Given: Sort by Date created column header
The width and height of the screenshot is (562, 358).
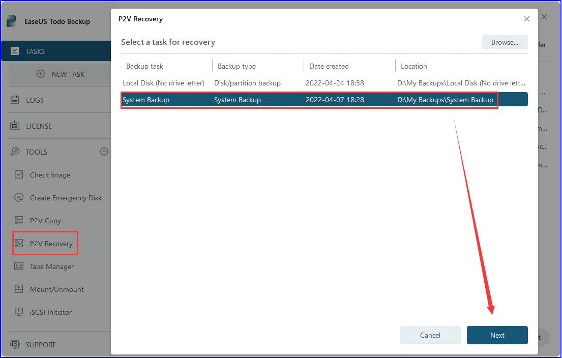Looking at the screenshot, I should point(329,66).
